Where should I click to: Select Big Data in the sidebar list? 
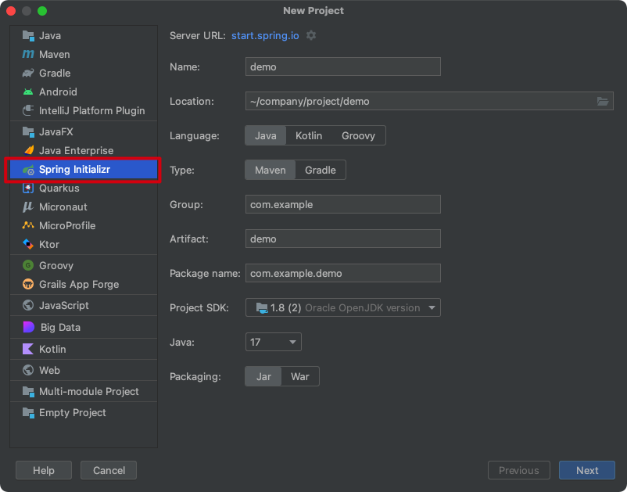[x=84, y=327]
